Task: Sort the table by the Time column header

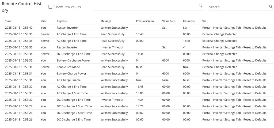Action: coord(8,21)
